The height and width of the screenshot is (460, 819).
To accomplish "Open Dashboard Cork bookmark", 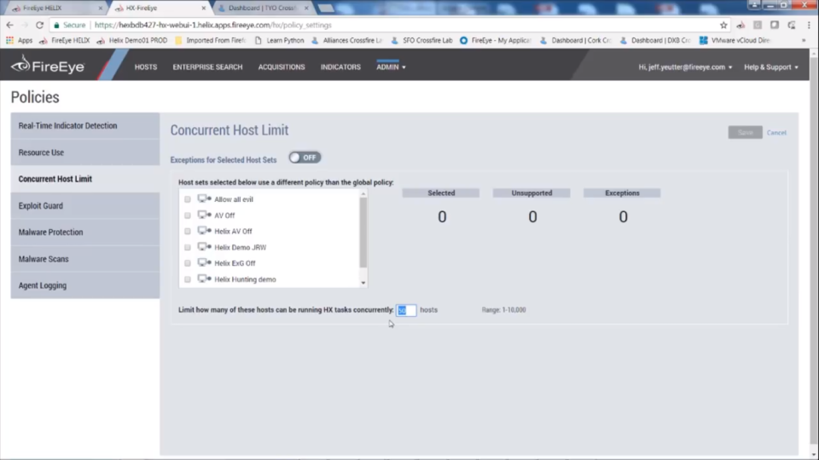I will pyautogui.click(x=575, y=40).
